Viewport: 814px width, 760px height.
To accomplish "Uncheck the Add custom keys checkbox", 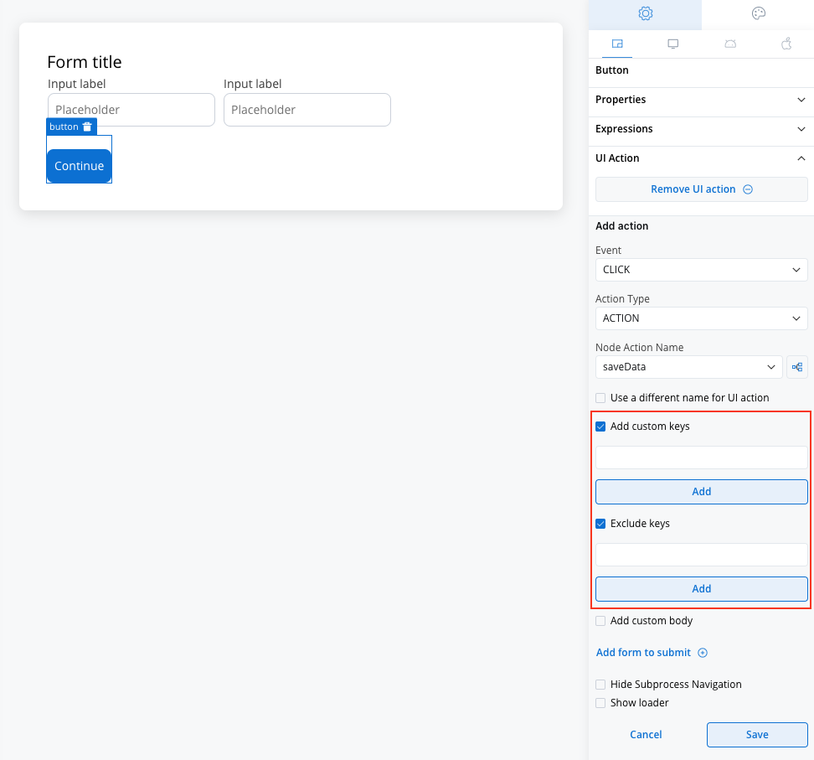I will 600,427.
